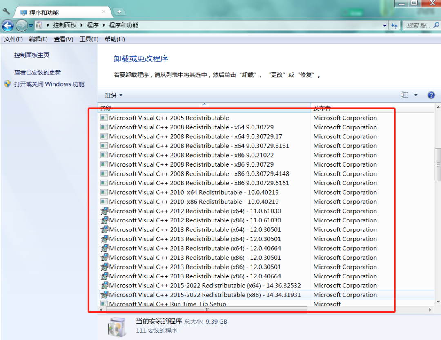Open the address bar history dropdown
The height and width of the screenshot is (340, 441).
point(385,26)
